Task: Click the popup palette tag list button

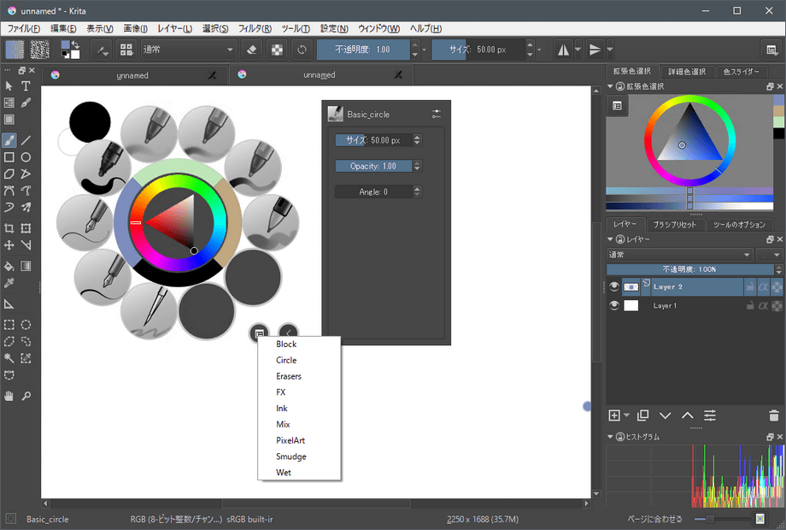Action: coord(259,333)
